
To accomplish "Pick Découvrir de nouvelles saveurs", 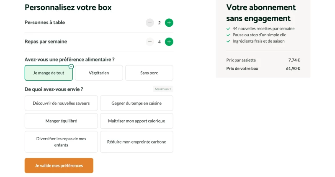I will point(61,103).
